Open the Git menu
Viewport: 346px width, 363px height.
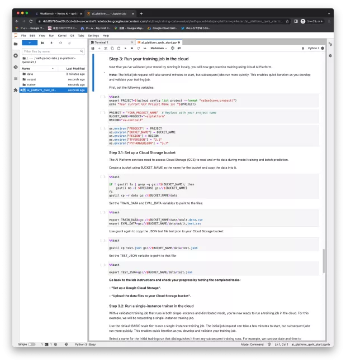click(72, 36)
